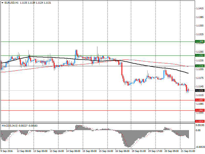The height and width of the screenshot is (154, 205).
Task: Click the 21 Sep 01:00 time axis label
Action: pyautogui.click(x=188, y=151)
